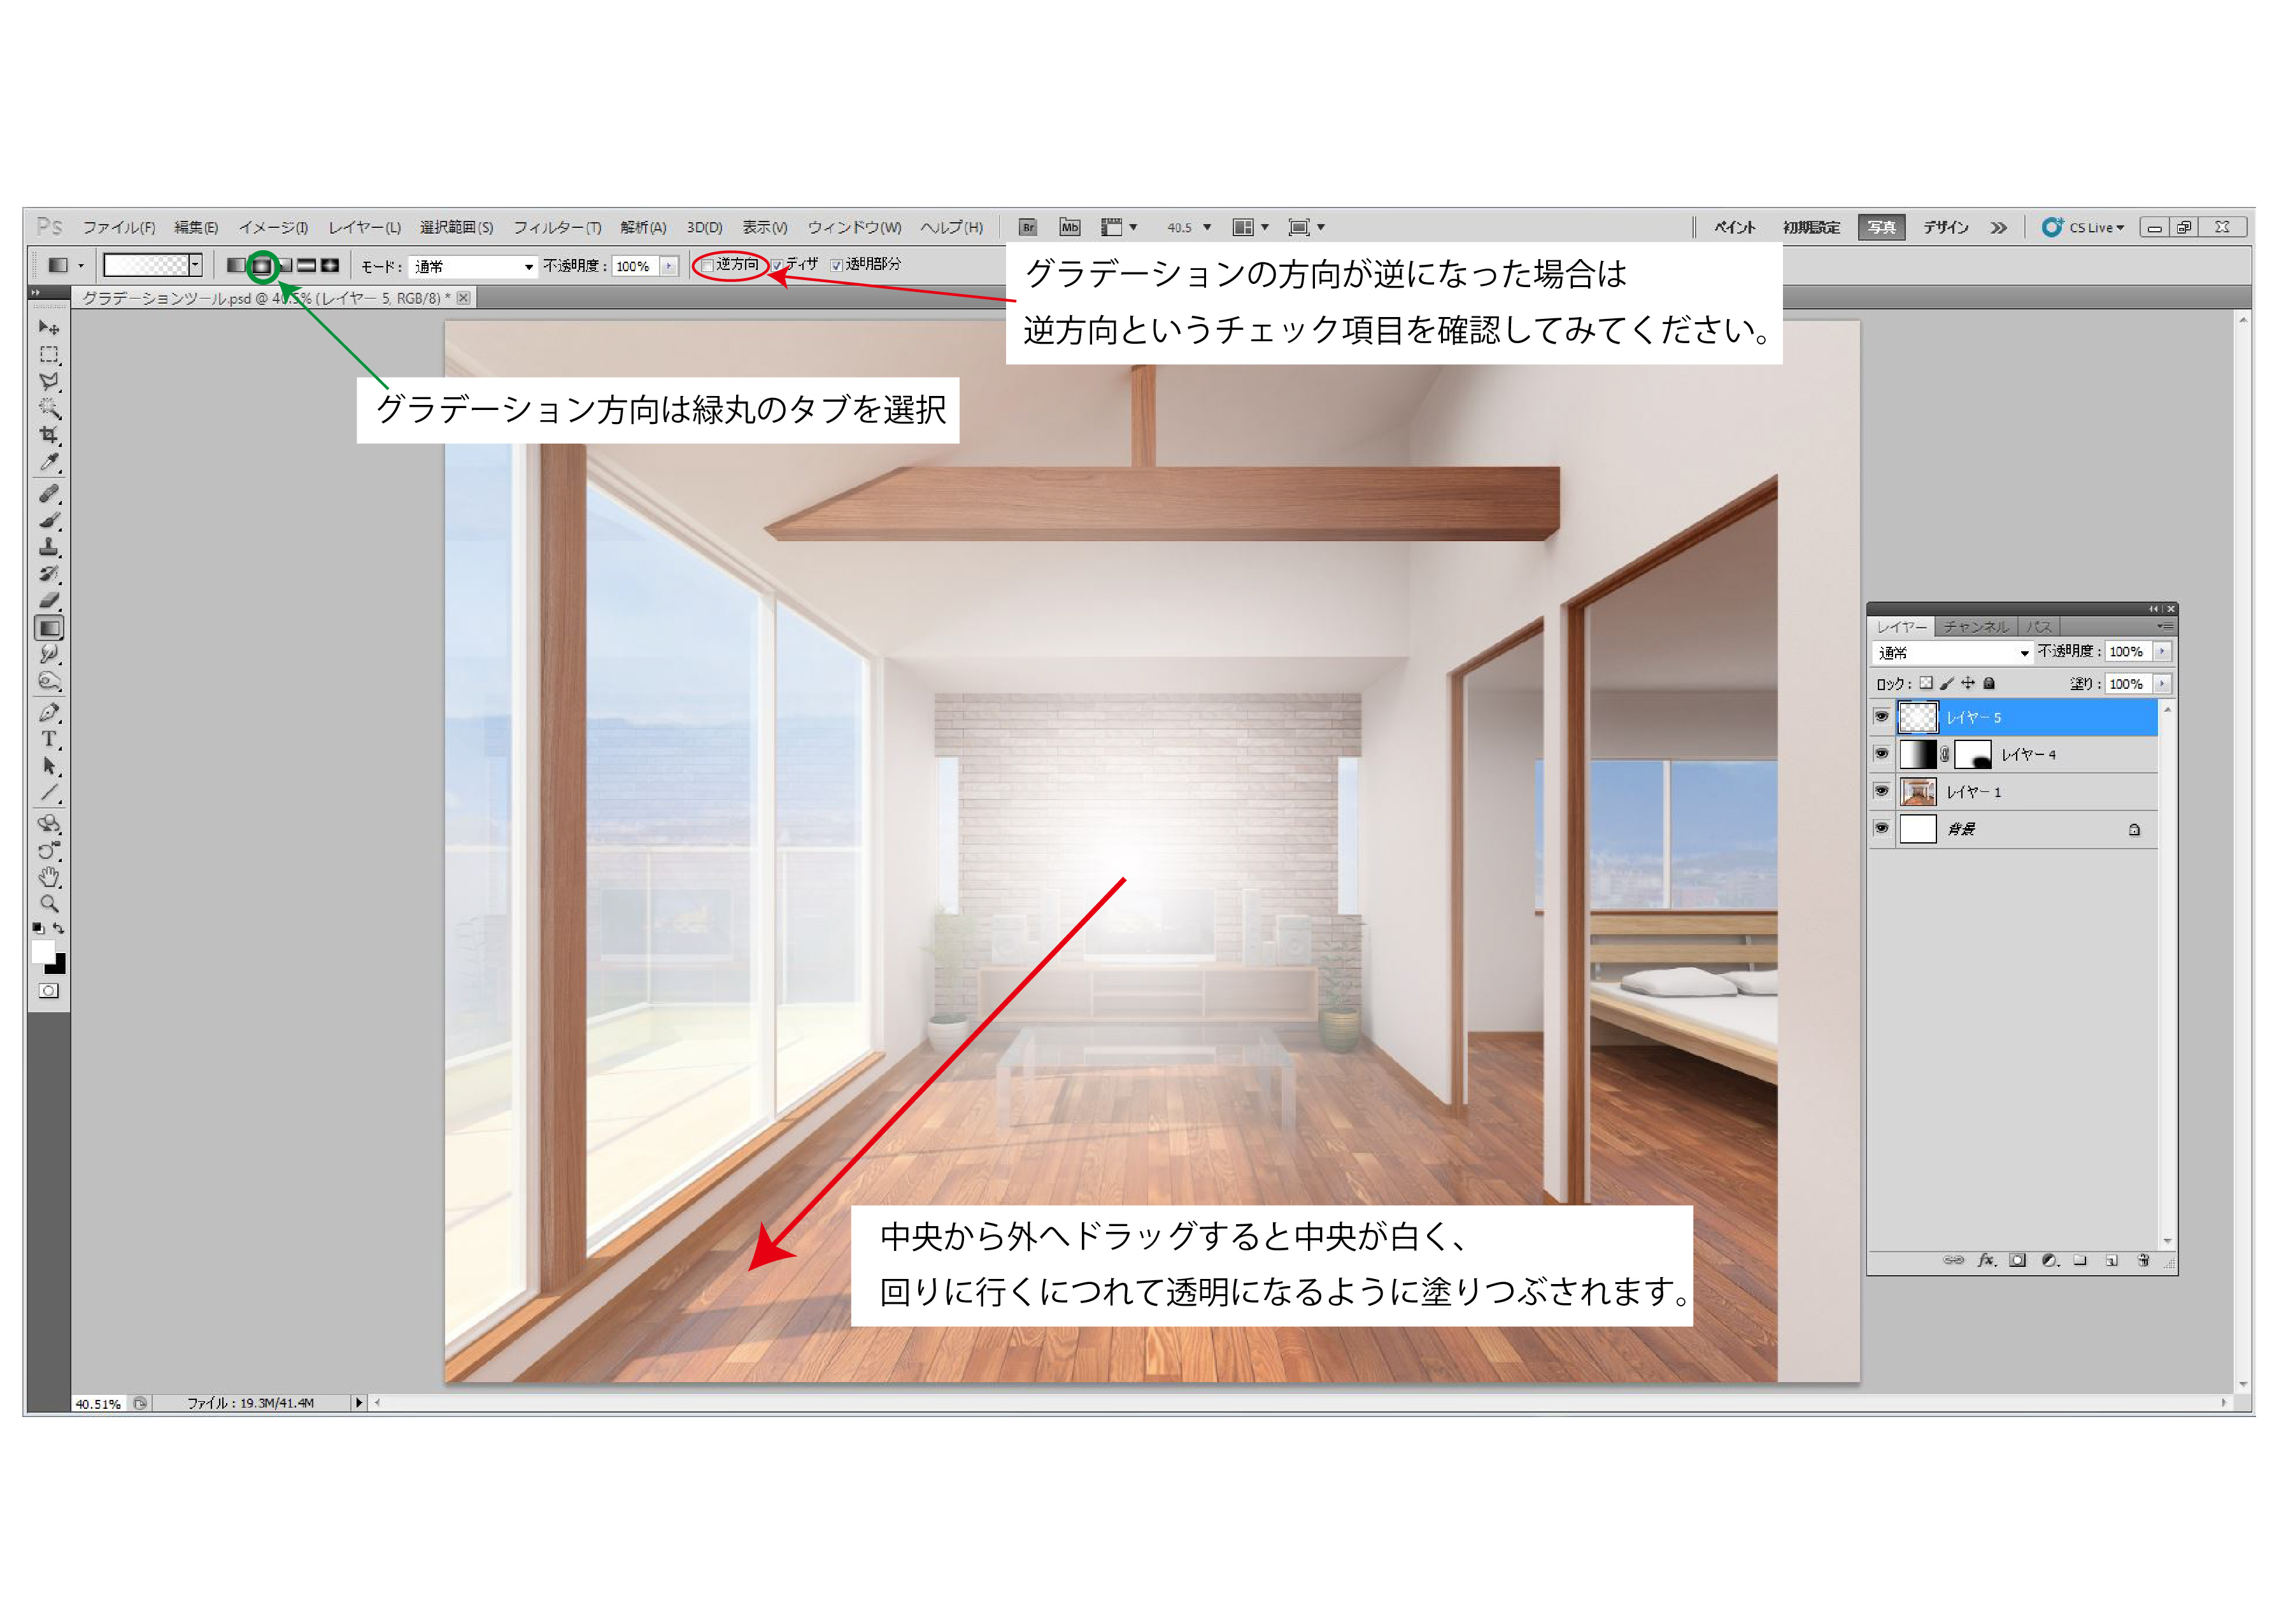The width and height of the screenshot is (2279, 1624).
Task: Switch to the デザイン workspace
Action: point(1945,228)
